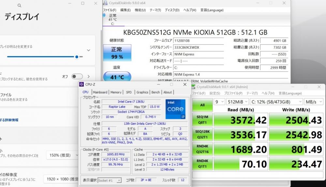Switch to the Bench tab in CPU-Z
The height and width of the screenshot is (187, 326).
156,92
